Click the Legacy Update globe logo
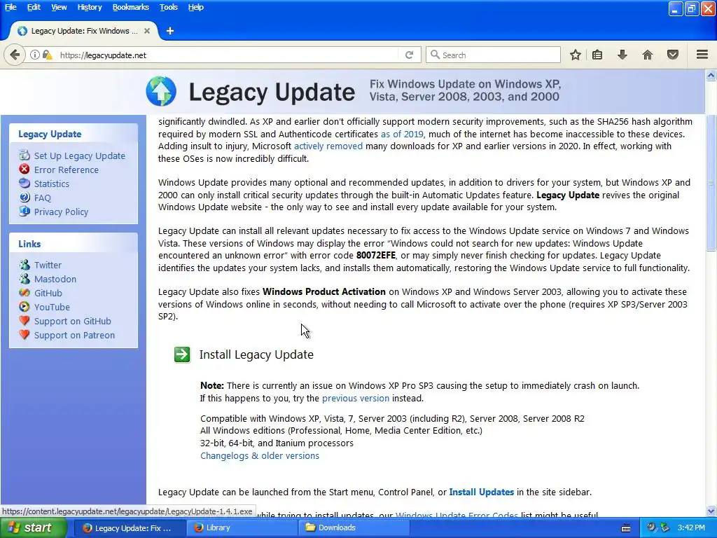 point(161,91)
